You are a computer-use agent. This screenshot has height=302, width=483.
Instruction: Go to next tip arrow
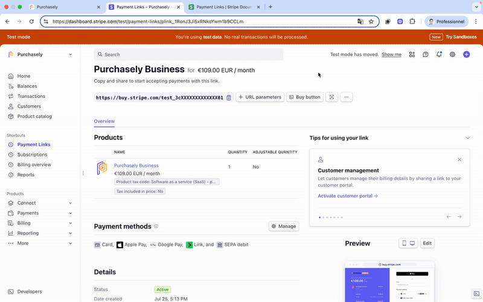point(459,217)
